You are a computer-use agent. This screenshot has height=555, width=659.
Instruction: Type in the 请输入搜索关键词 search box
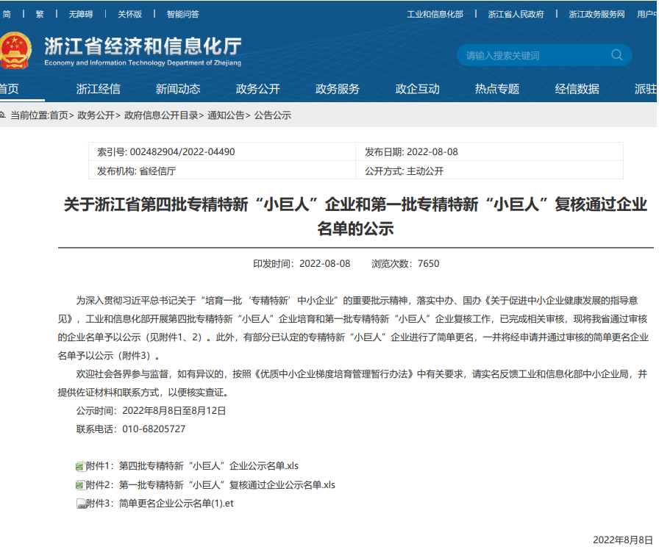(533, 56)
